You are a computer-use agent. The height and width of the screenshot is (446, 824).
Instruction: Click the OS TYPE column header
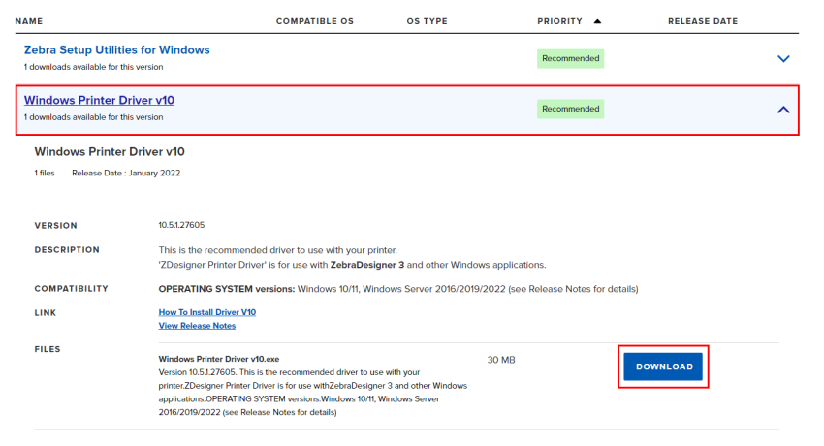click(x=427, y=21)
